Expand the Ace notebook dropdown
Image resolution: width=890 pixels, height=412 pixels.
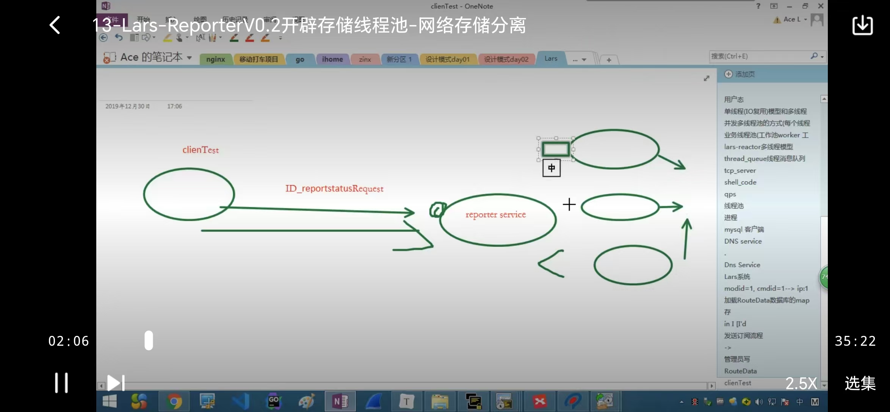point(189,58)
